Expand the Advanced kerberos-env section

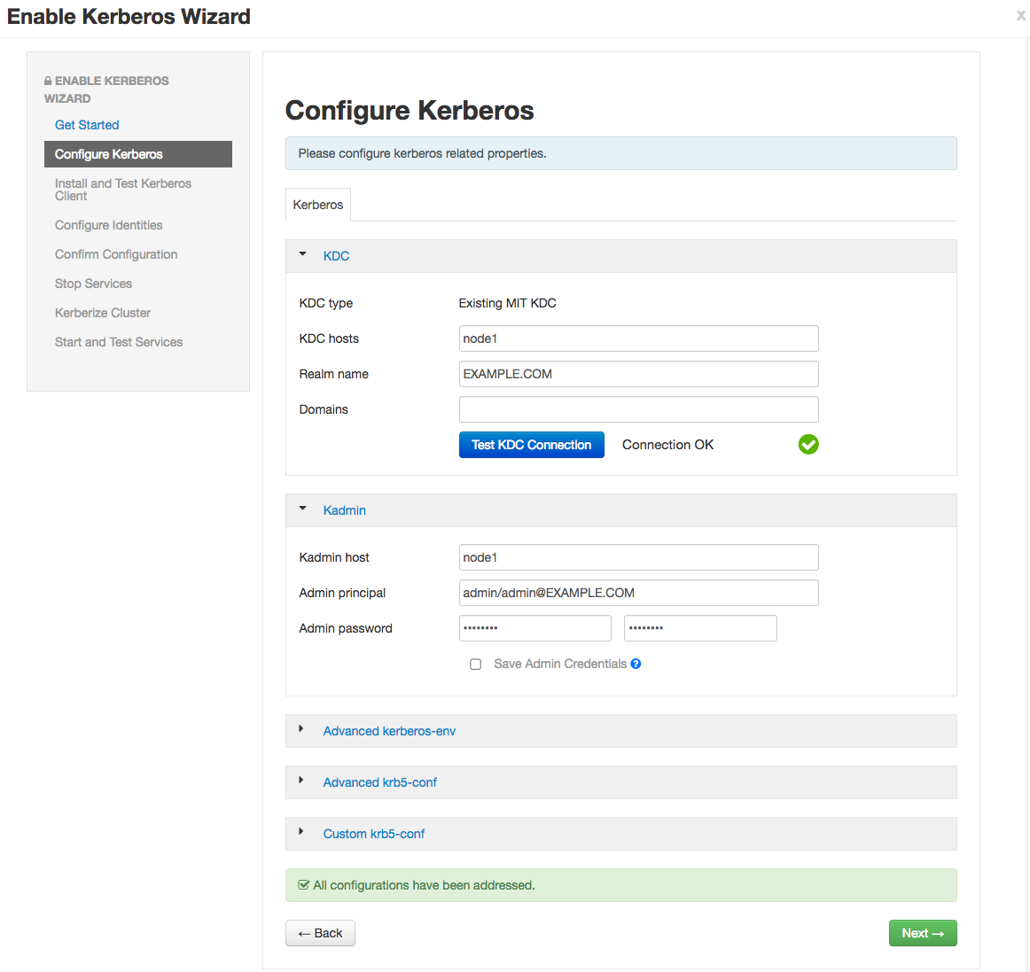(x=389, y=731)
